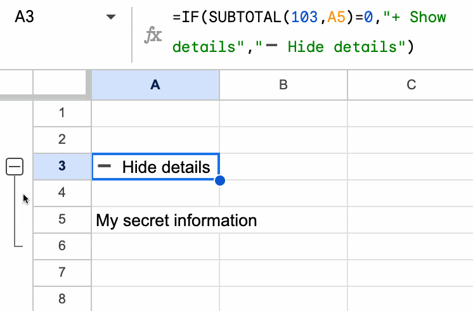Viewport: 473px width, 311px height.
Task: Select empty cell B7
Action: [x=283, y=273]
